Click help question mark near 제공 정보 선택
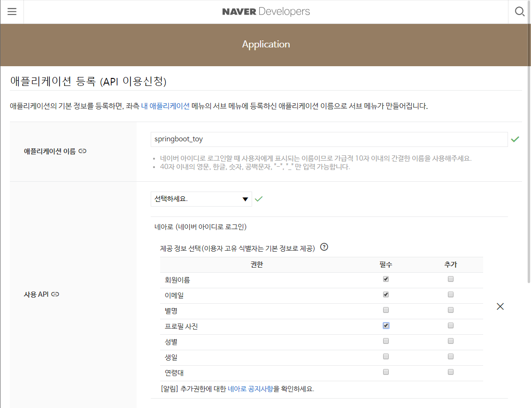 click(x=324, y=247)
